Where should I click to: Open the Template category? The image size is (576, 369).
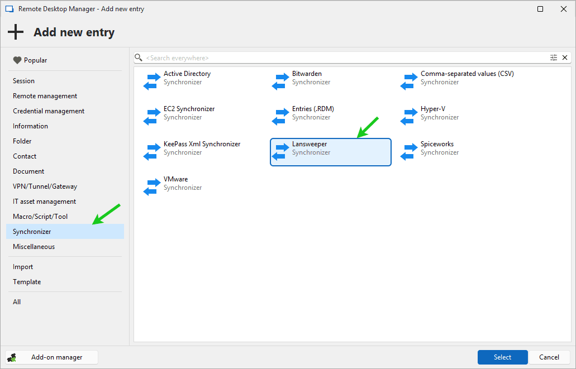click(27, 282)
